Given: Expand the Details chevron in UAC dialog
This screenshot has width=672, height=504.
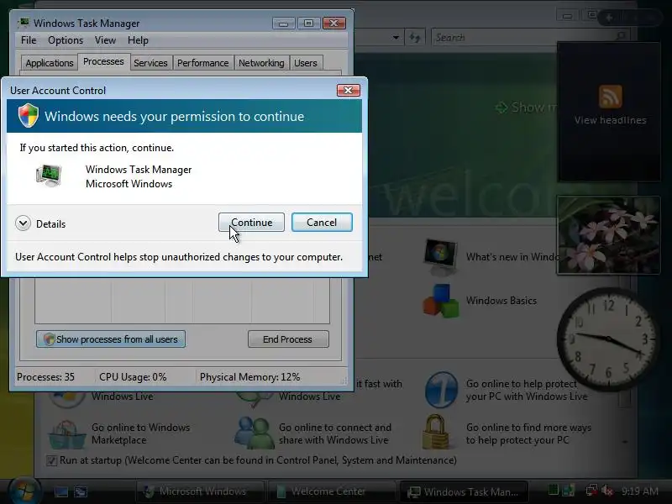Looking at the screenshot, I should 23,223.
